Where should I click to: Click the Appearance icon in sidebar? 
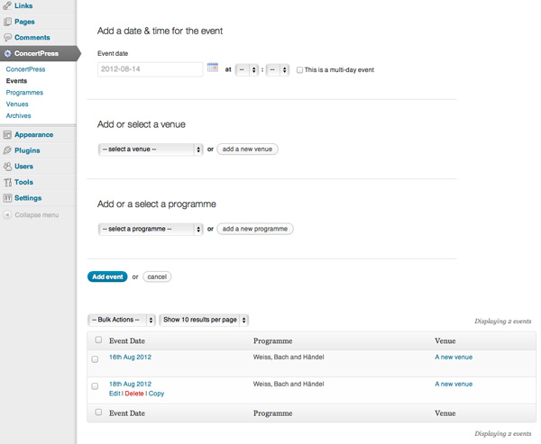[7, 135]
